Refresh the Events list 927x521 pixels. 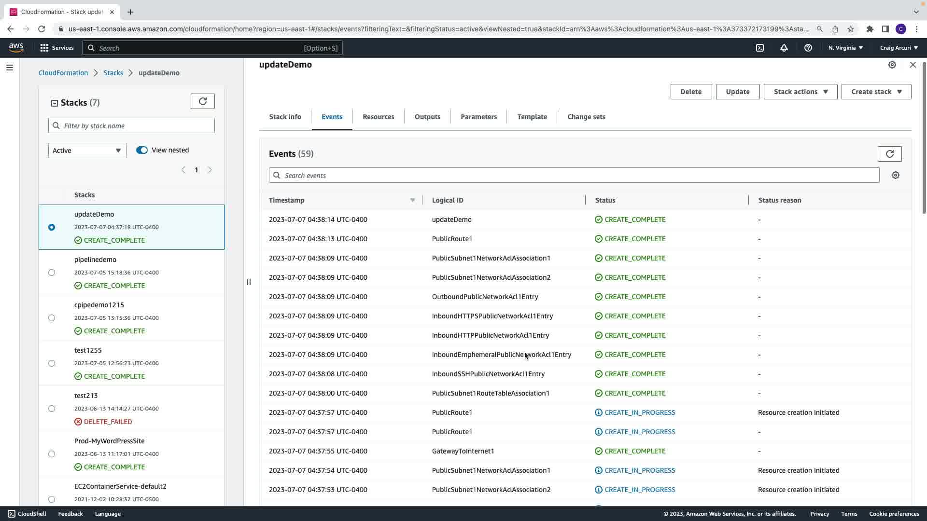[889, 154]
